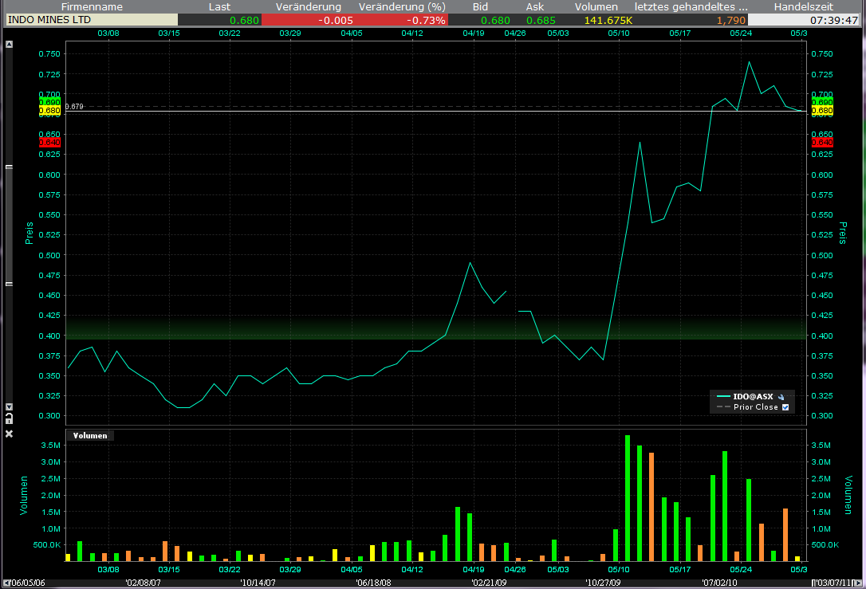This screenshot has width=866, height=589.
Task: Click the 03/08 date on top axis
Action: (108, 33)
